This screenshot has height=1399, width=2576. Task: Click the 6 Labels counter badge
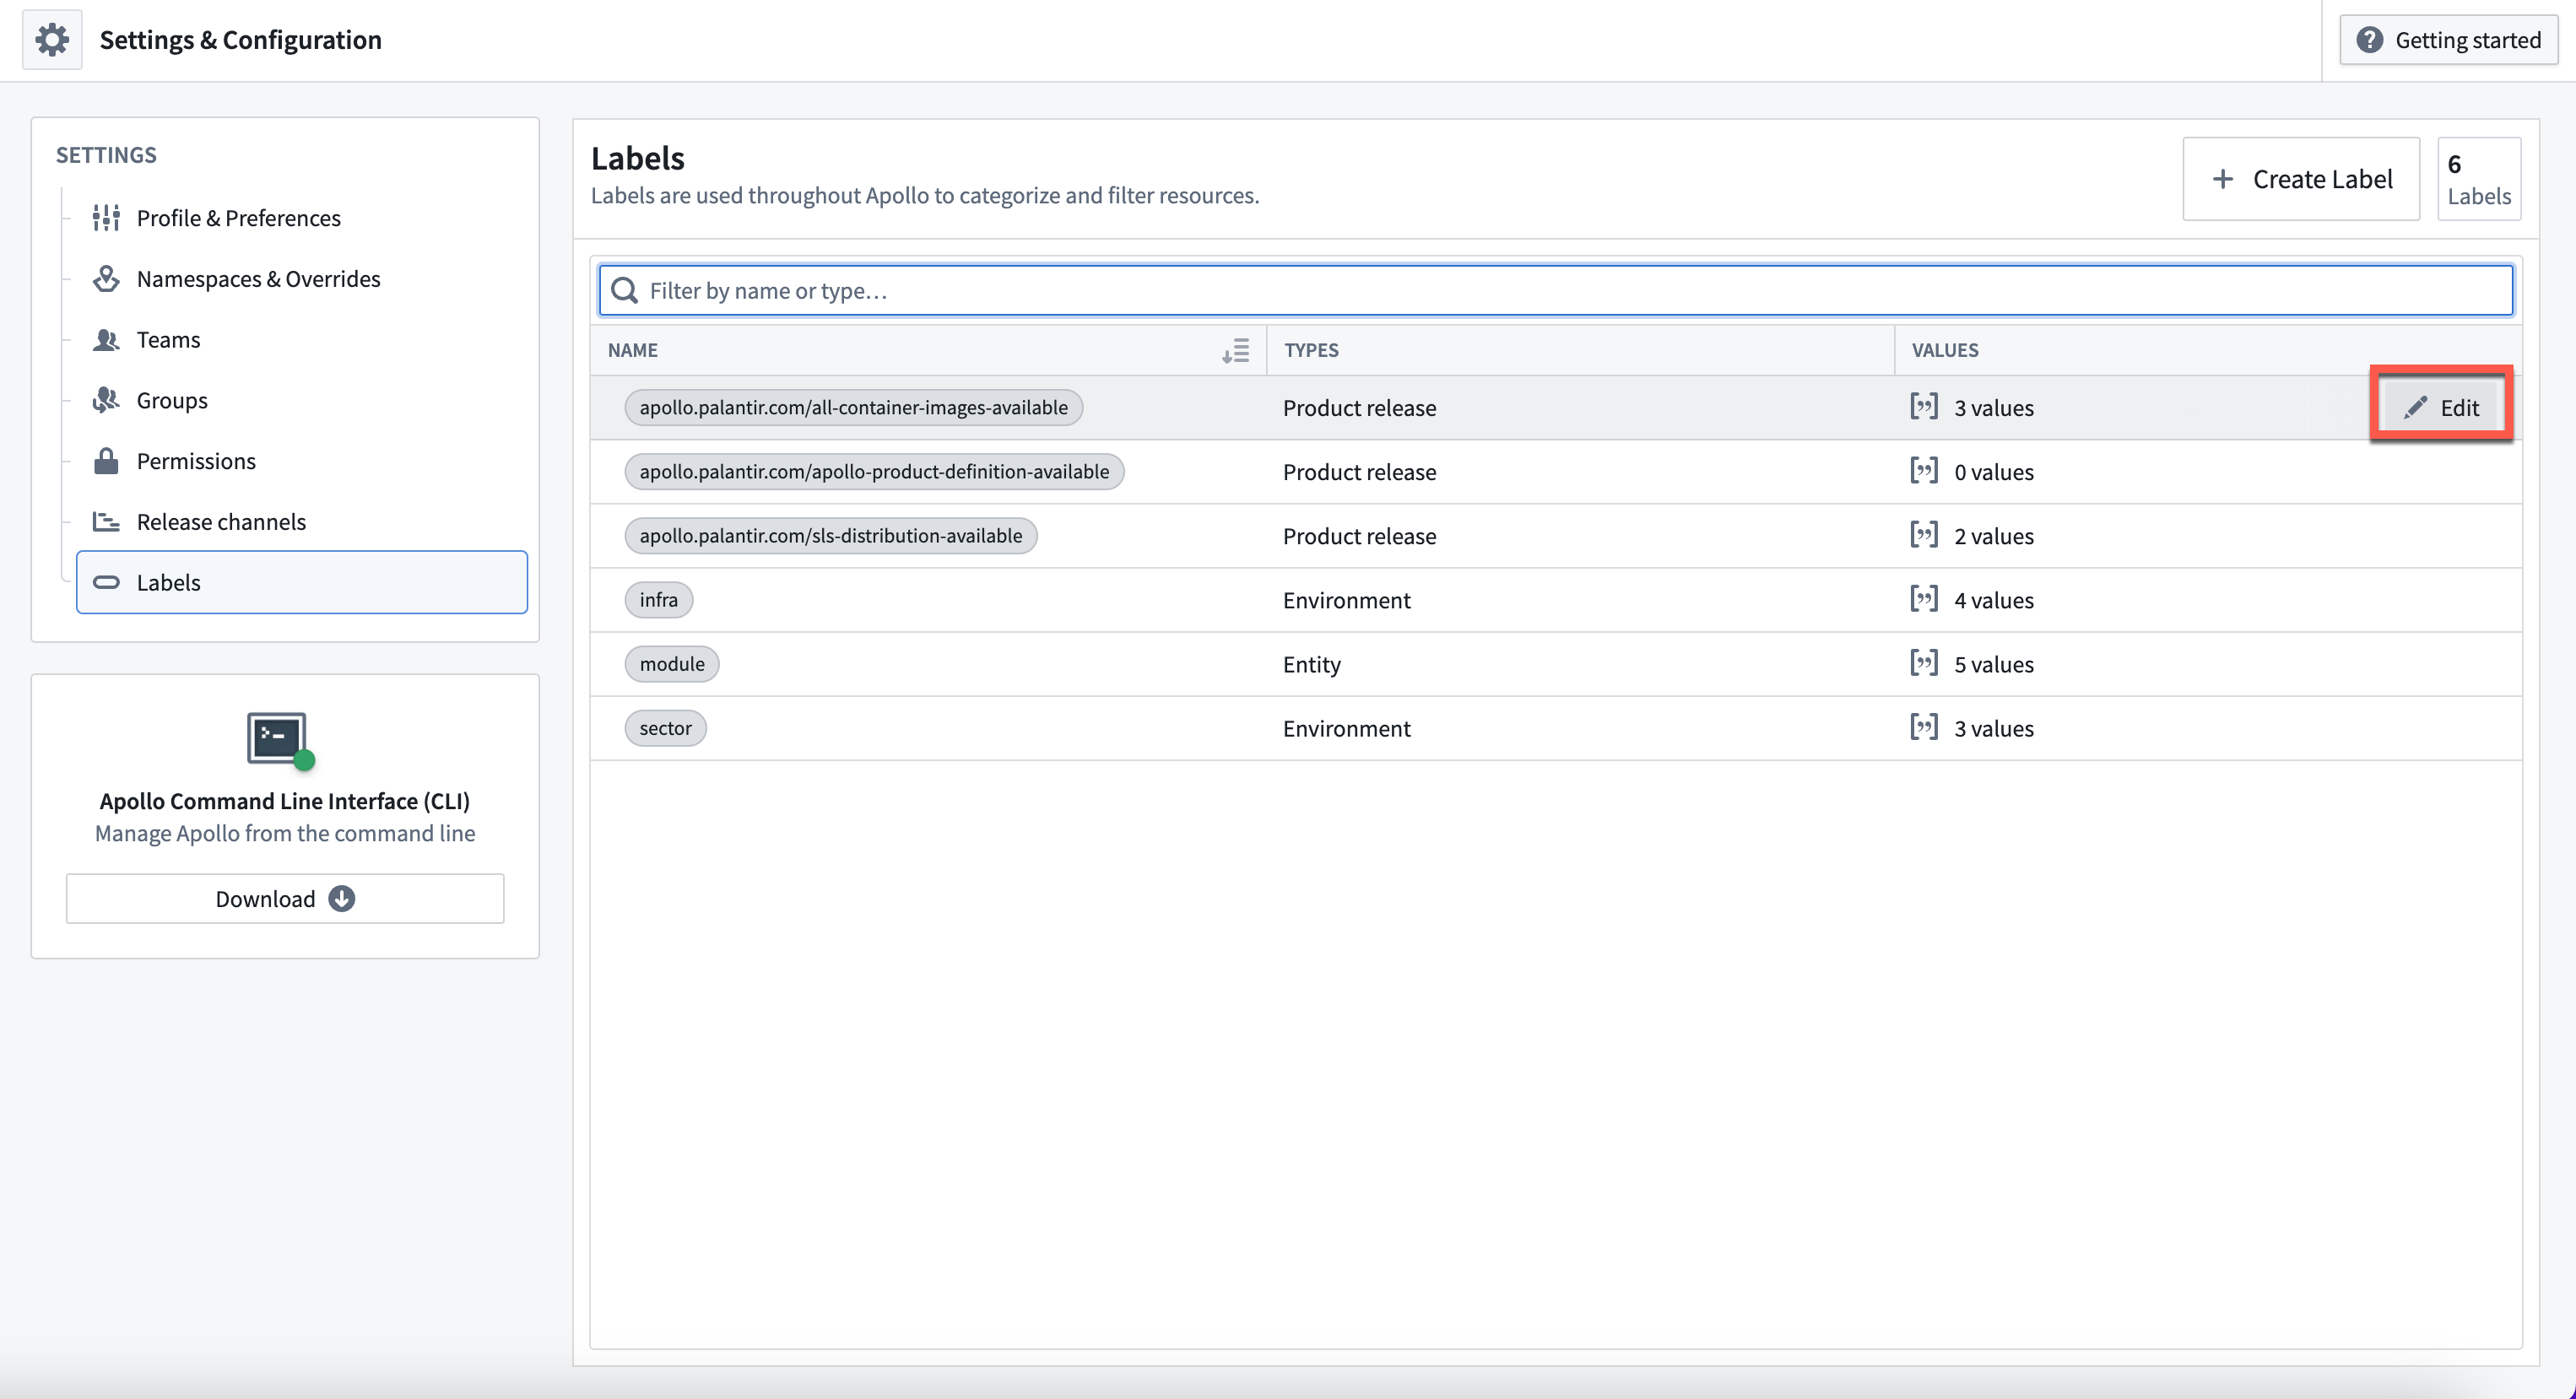coord(2478,177)
